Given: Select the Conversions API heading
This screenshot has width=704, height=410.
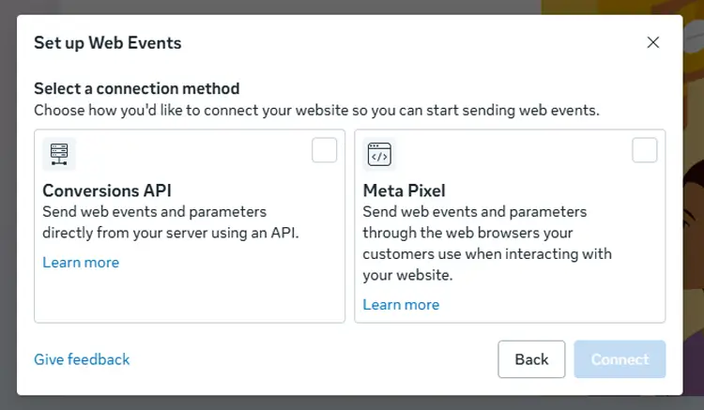Looking at the screenshot, I should (107, 190).
